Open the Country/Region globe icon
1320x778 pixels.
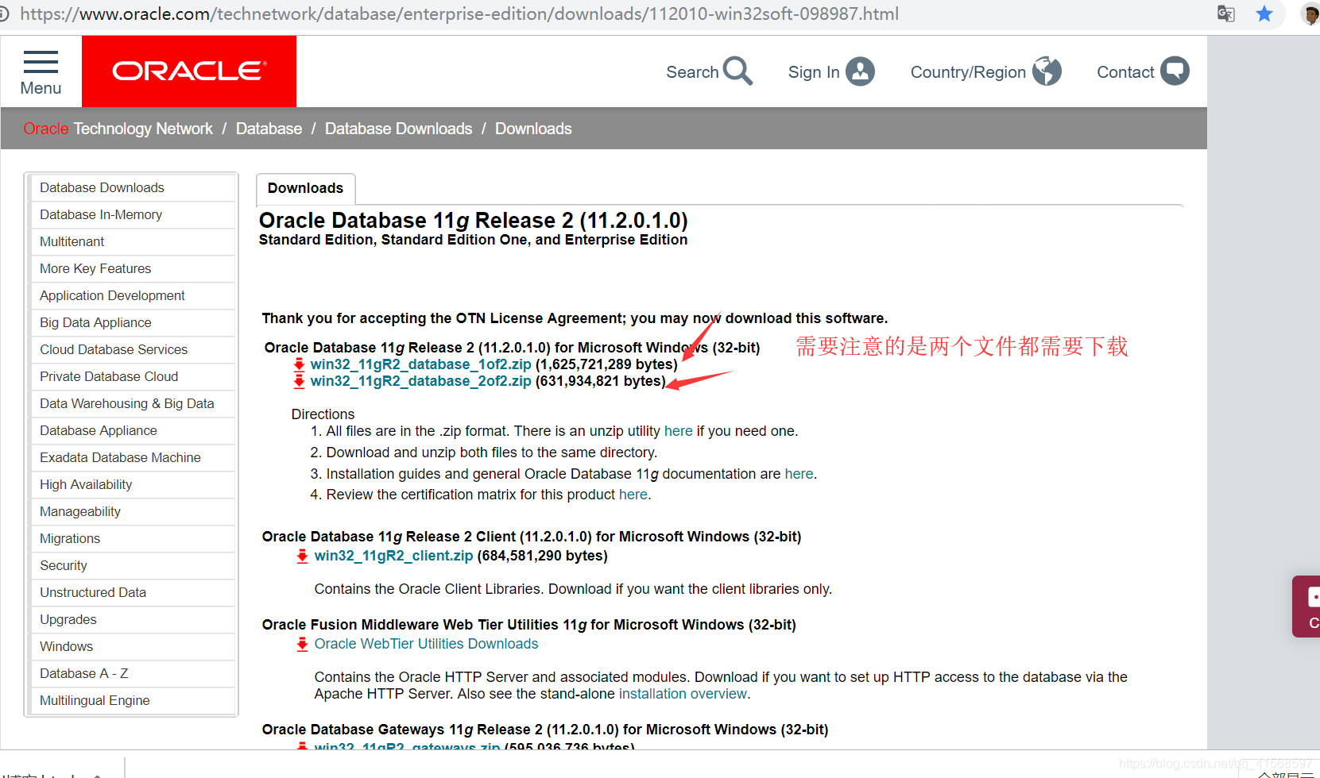[x=1047, y=71]
